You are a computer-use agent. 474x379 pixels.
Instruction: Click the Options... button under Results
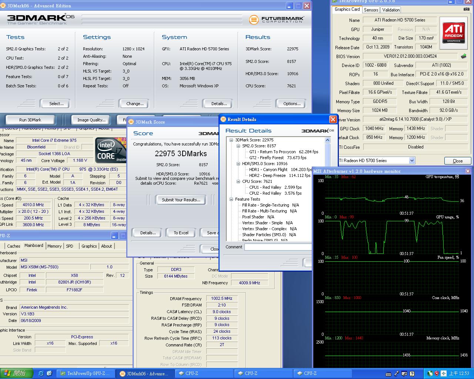coord(292,104)
